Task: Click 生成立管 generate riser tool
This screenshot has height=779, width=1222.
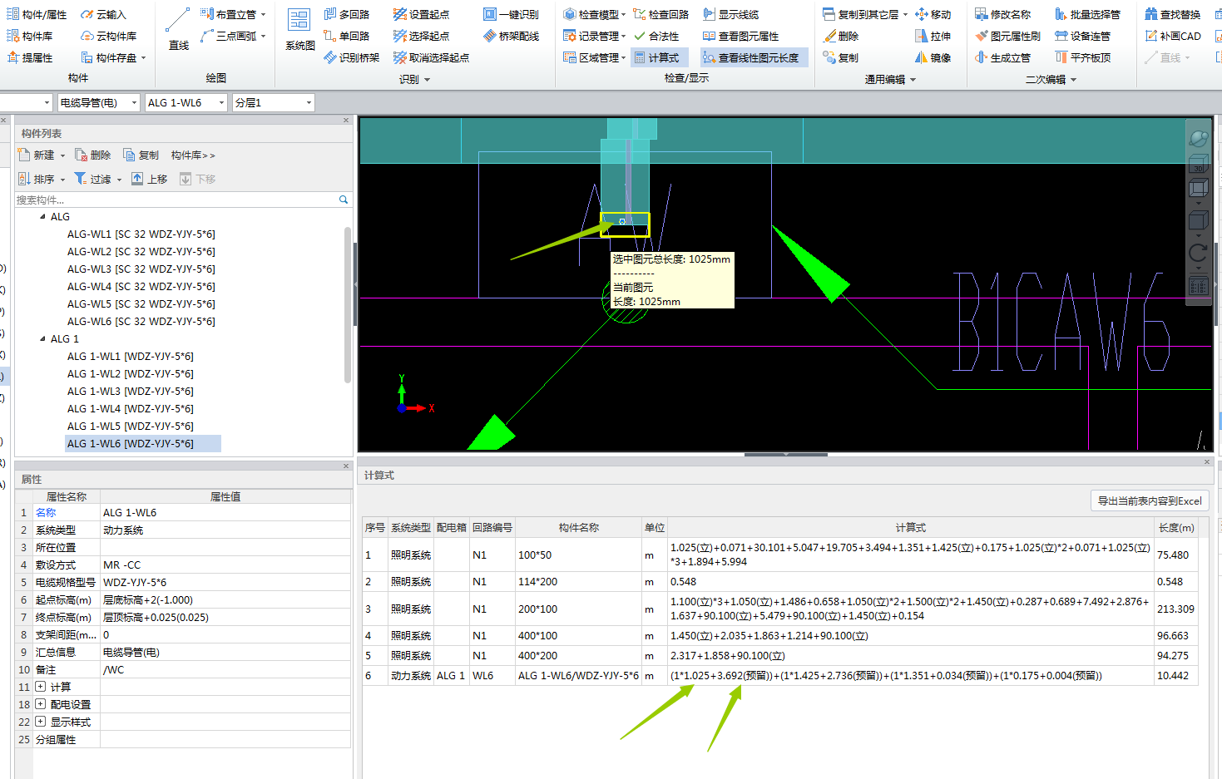Action: [x=1003, y=57]
